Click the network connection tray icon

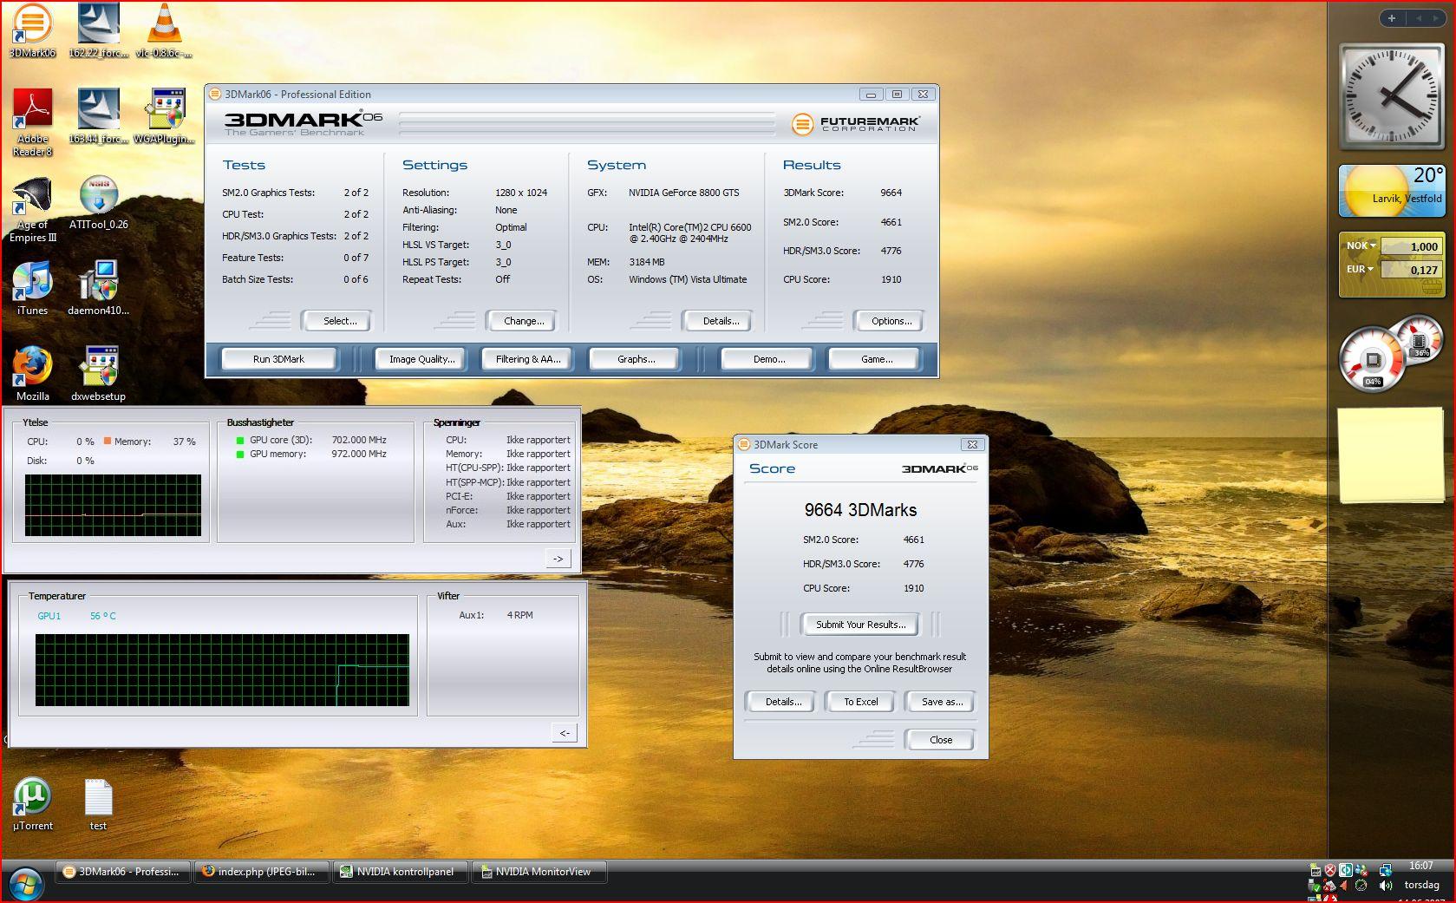[x=1385, y=869]
